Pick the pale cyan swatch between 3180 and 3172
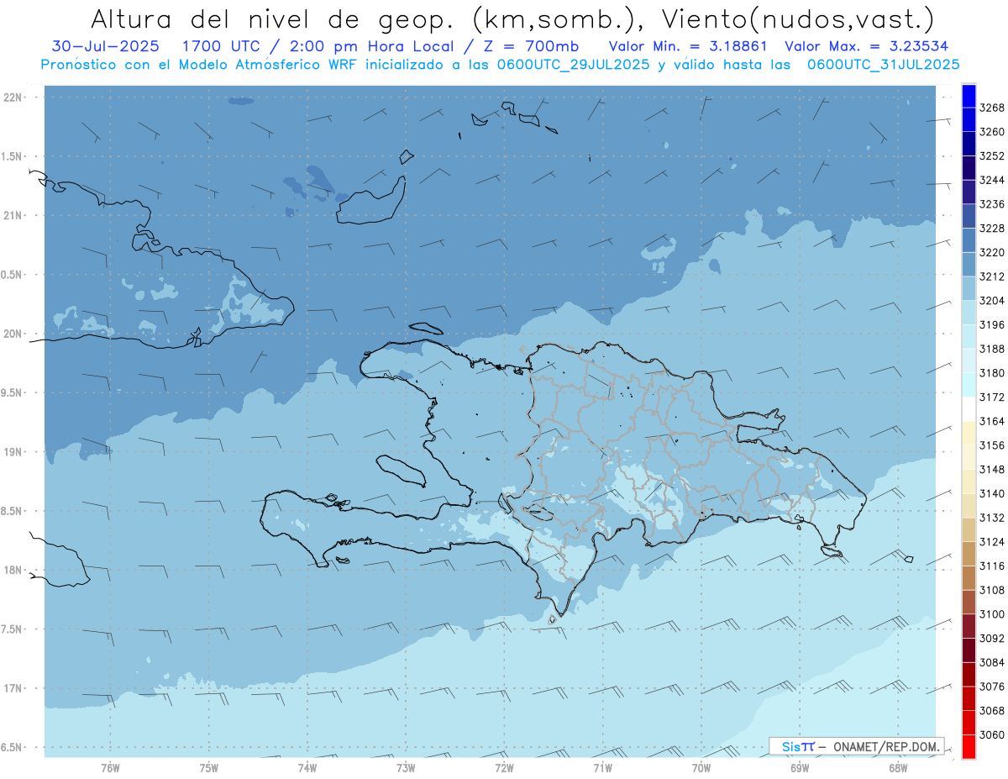Image resolution: width=1008 pixels, height=779 pixels. 969,385
